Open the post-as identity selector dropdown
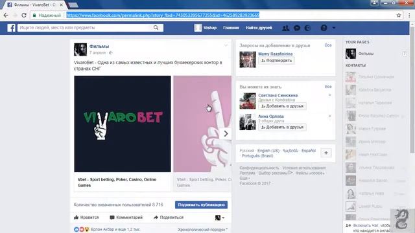This screenshot has height=233, width=415. (220, 217)
